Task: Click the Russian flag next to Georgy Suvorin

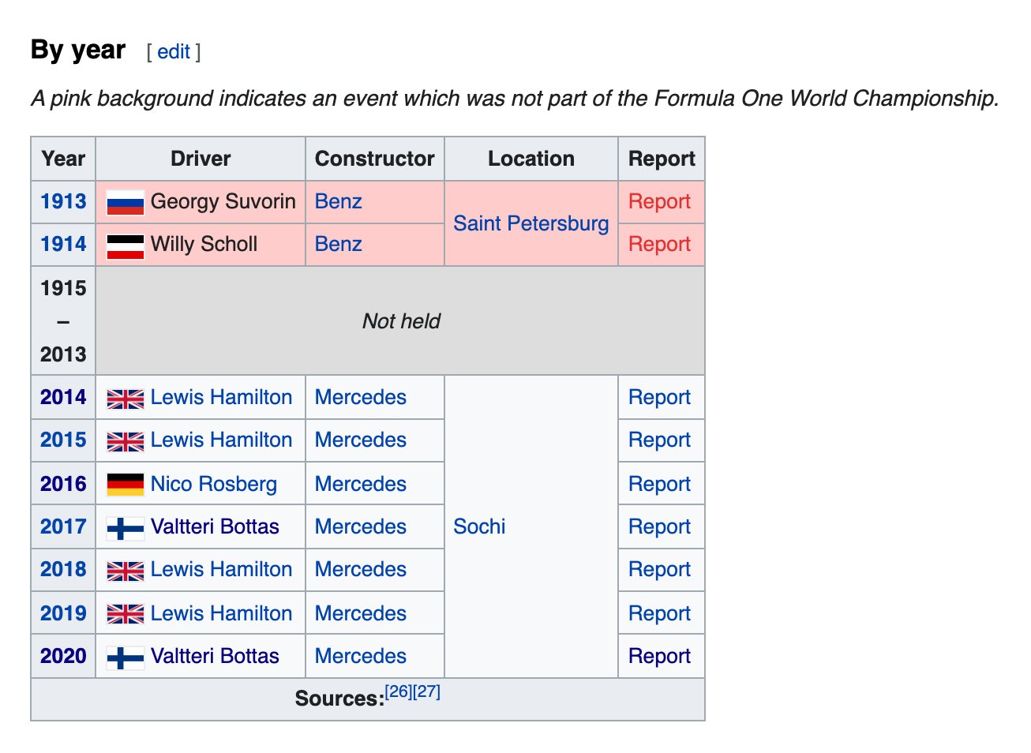Action: [x=126, y=203]
